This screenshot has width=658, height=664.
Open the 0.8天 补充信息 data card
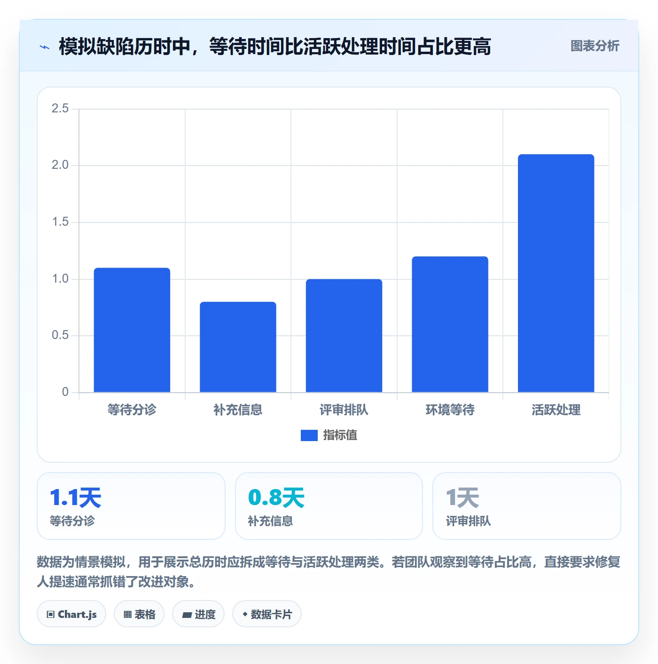[x=329, y=506]
